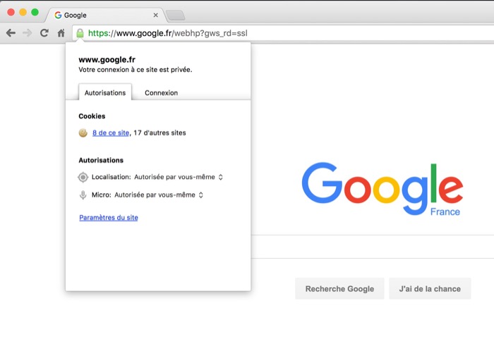494x339 pixels.
Task: Open the 'Paramètres du site' link
Action: (109, 218)
